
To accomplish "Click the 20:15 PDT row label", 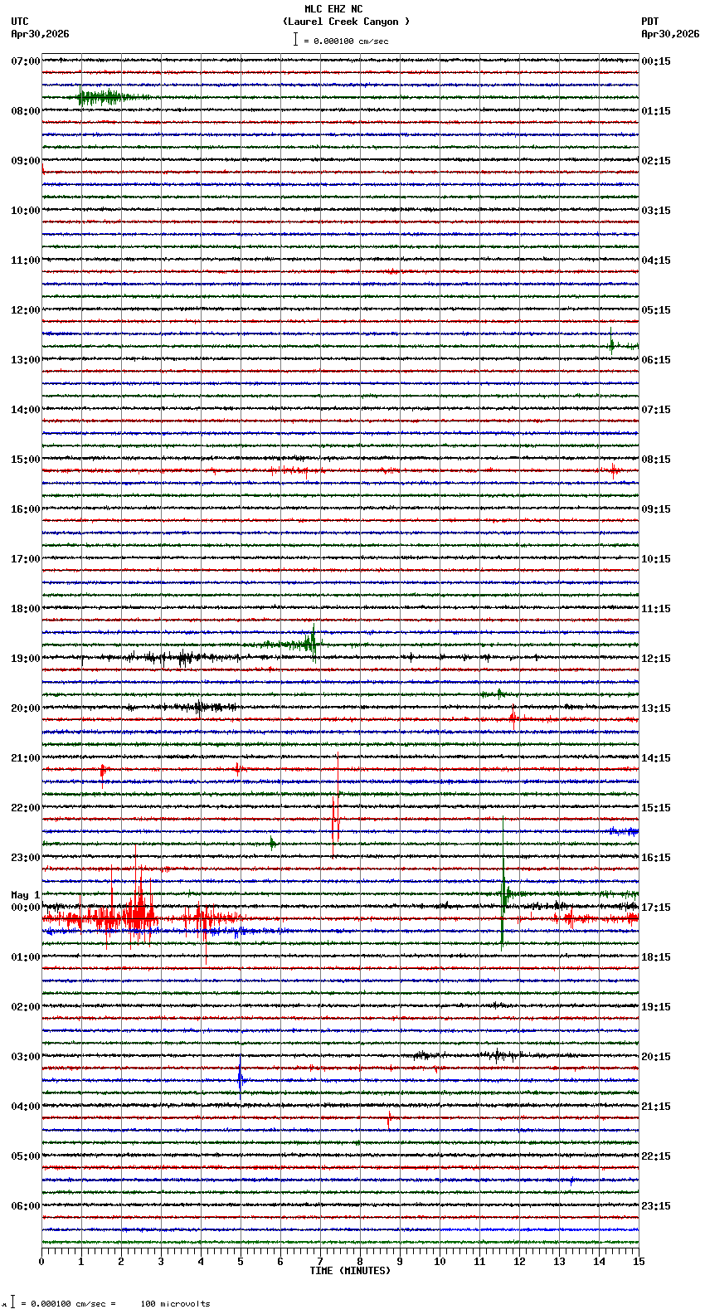I will click(x=656, y=1057).
